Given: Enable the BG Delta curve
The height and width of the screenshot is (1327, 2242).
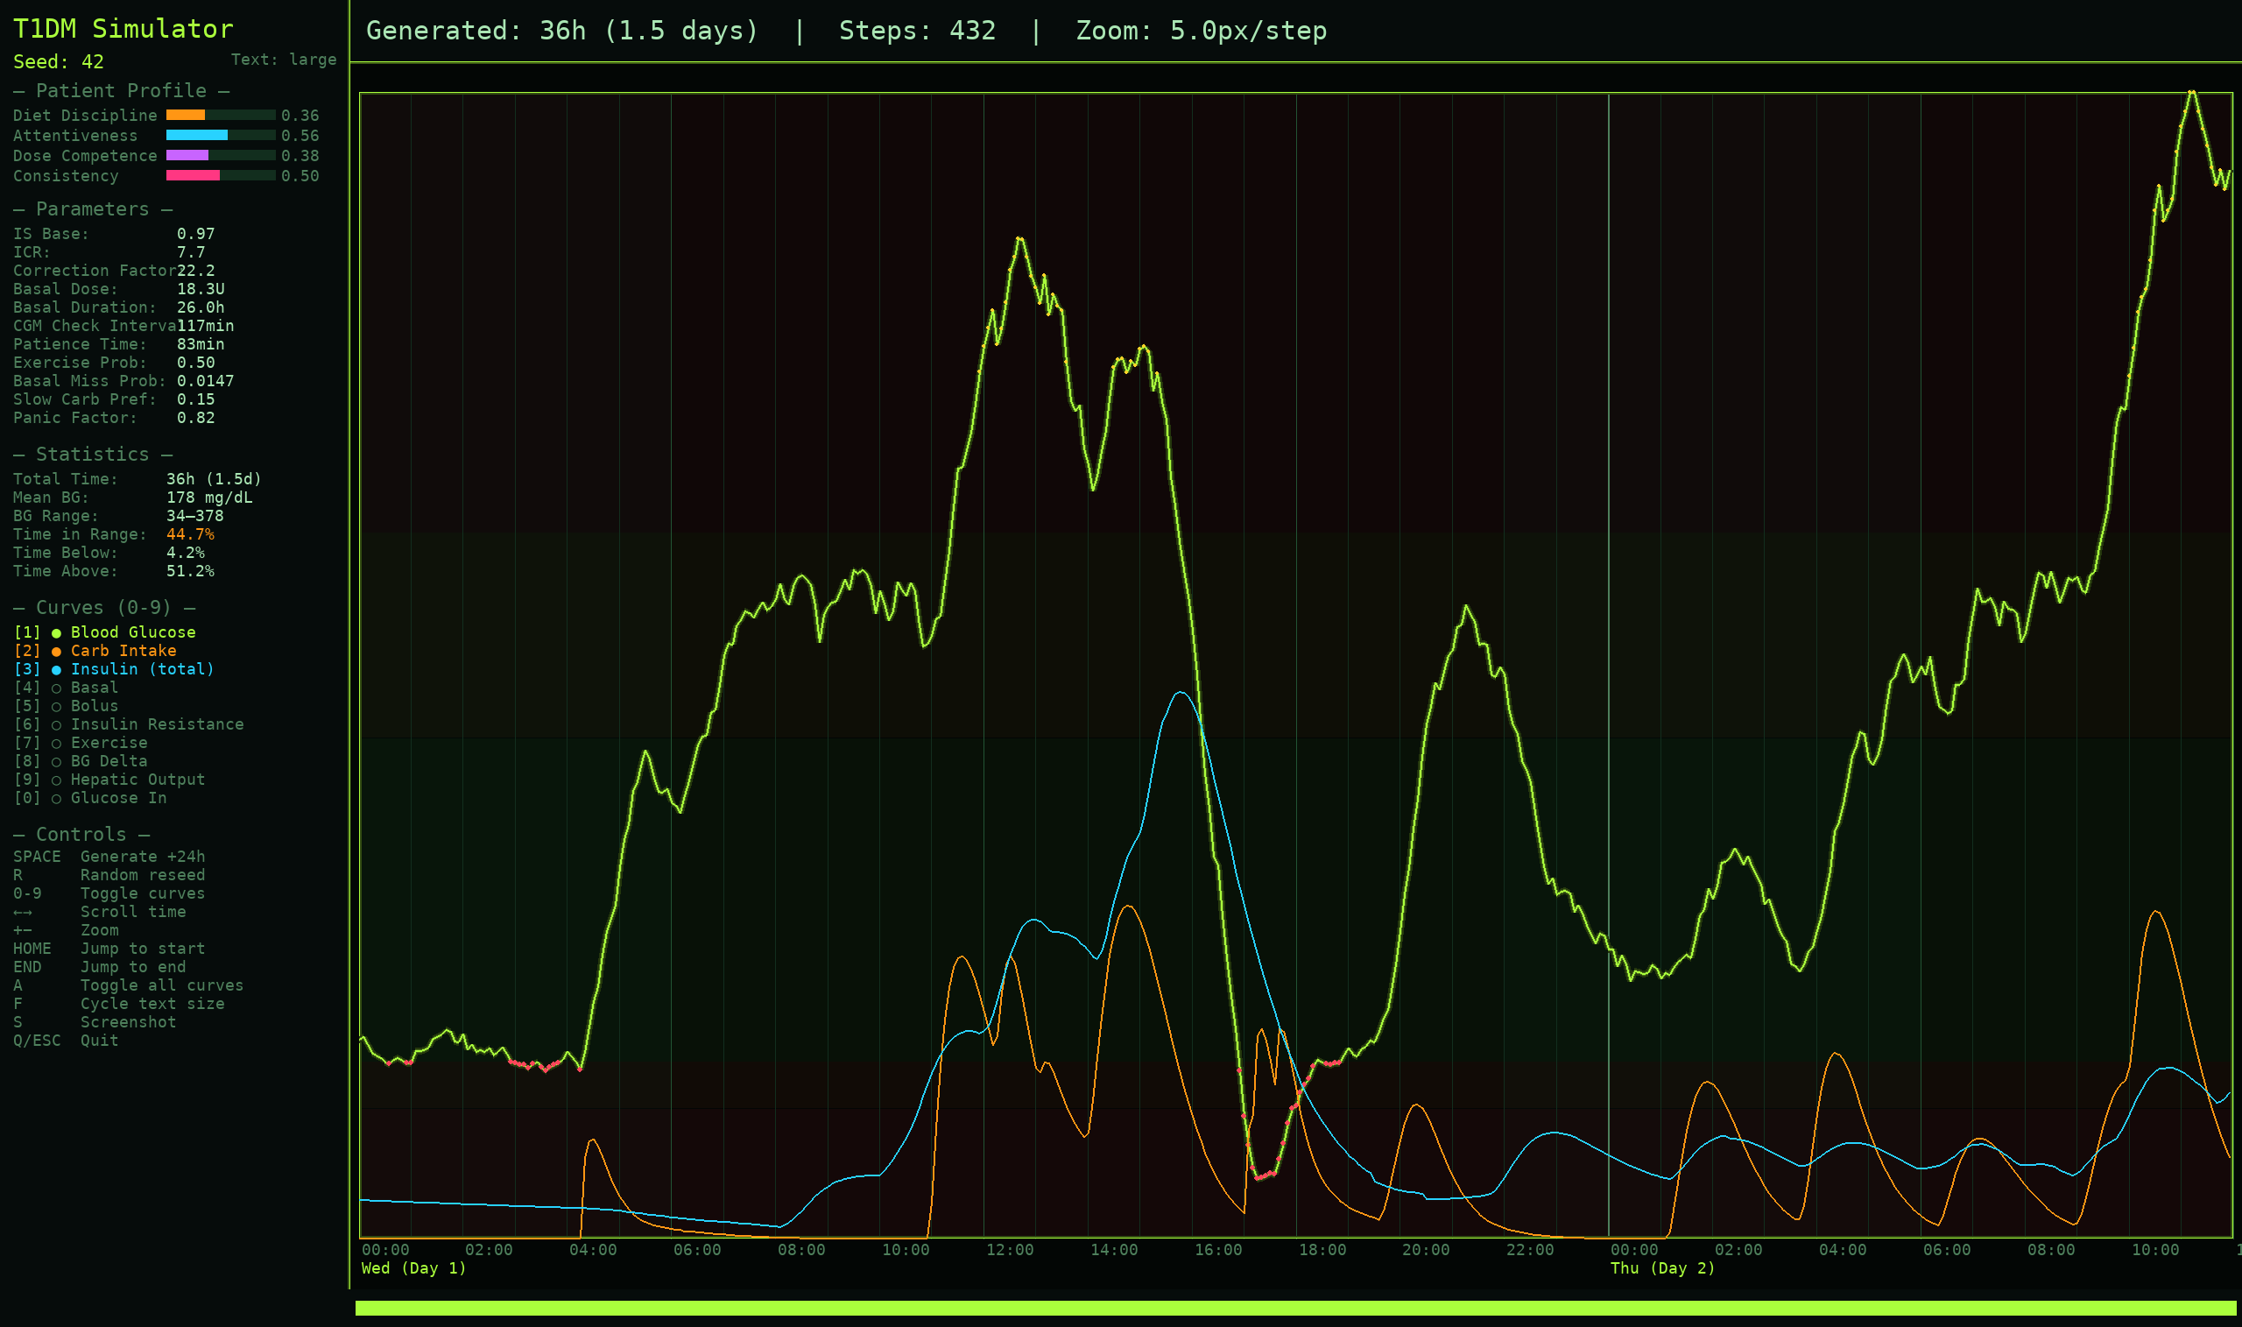Looking at the screenshot, I should coord(81,761).
